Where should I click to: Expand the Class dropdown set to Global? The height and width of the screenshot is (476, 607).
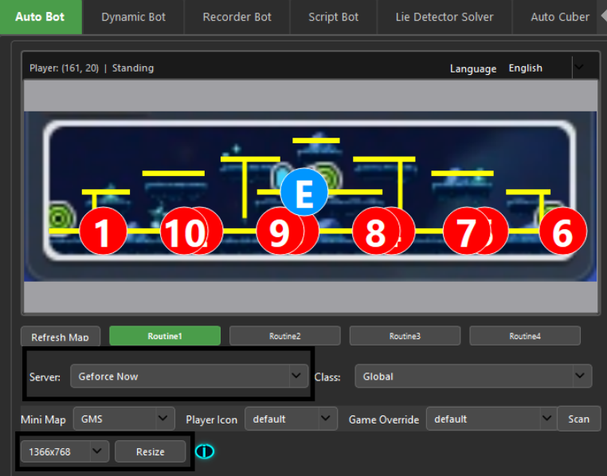473,377
